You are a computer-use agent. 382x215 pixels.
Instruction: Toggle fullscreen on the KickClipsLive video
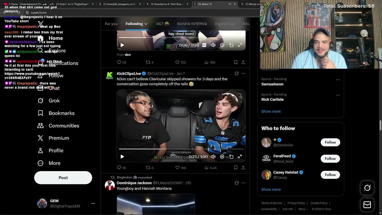point(240,156)
